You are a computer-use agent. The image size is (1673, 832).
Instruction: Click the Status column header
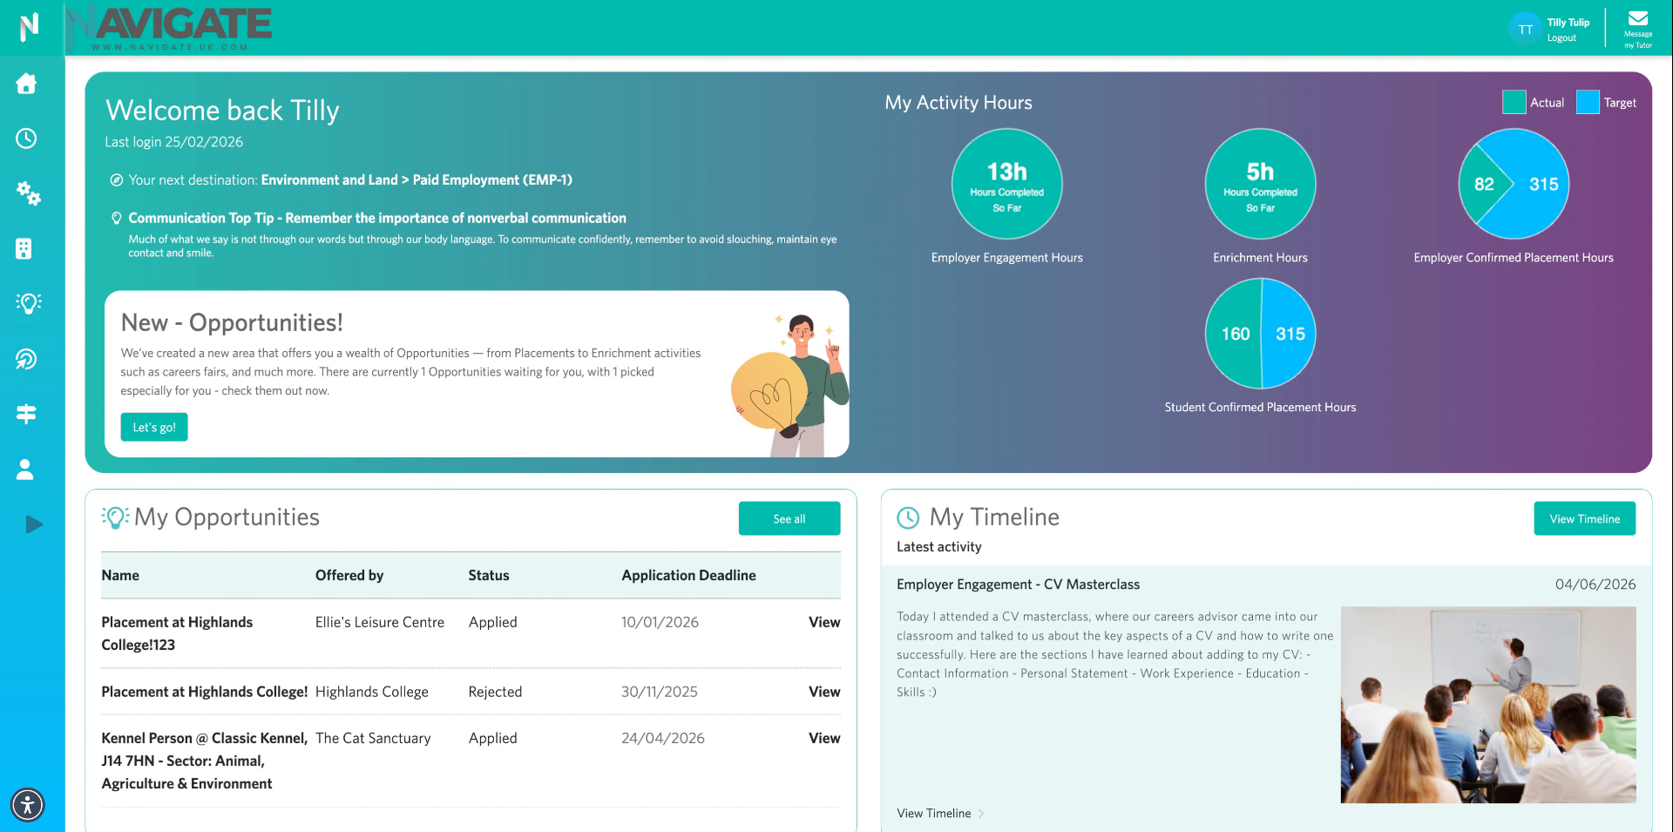pos(489,575)
